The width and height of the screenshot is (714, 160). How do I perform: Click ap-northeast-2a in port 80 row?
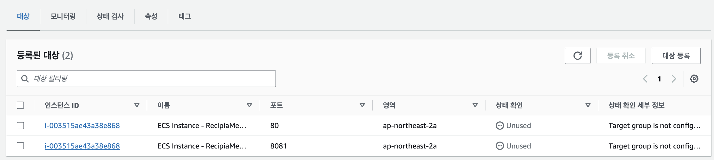click(410, 126)
